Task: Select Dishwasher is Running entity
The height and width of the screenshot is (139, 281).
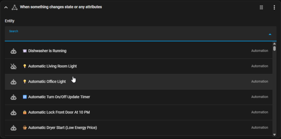Action: [139, 51]
